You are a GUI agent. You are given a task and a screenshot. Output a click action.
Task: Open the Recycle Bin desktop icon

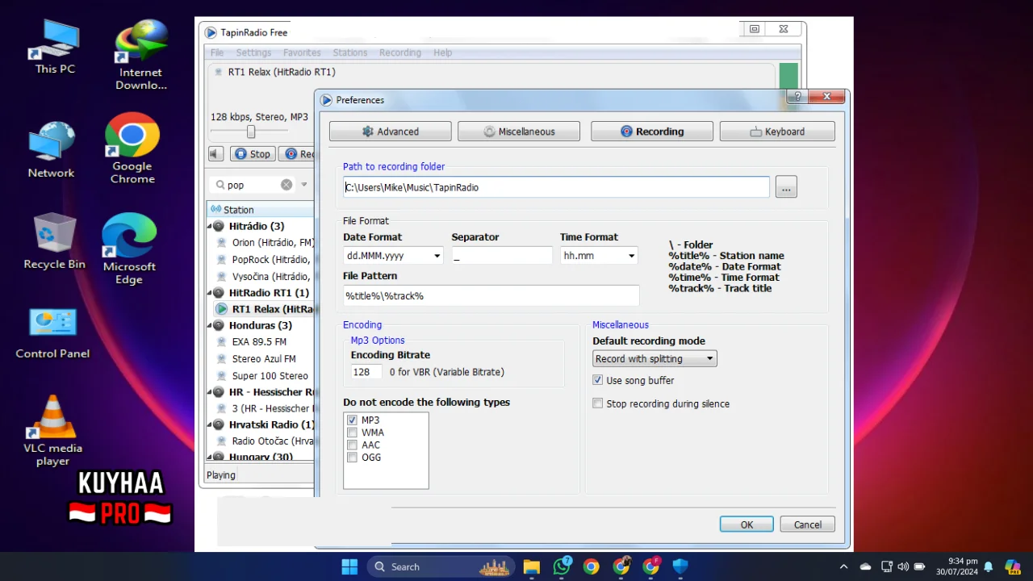click(x=54, y=241)
